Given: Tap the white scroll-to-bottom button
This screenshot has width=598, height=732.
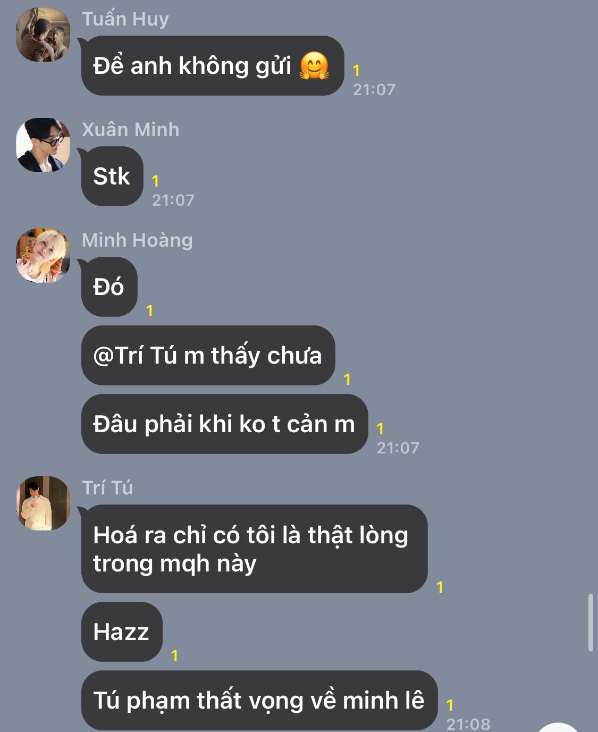Looking at the screenshot, I should click(558, 727).
